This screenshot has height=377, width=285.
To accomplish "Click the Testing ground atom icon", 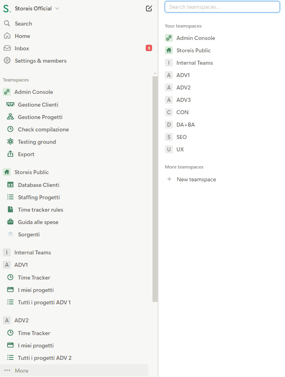I will tap(10, 142).
